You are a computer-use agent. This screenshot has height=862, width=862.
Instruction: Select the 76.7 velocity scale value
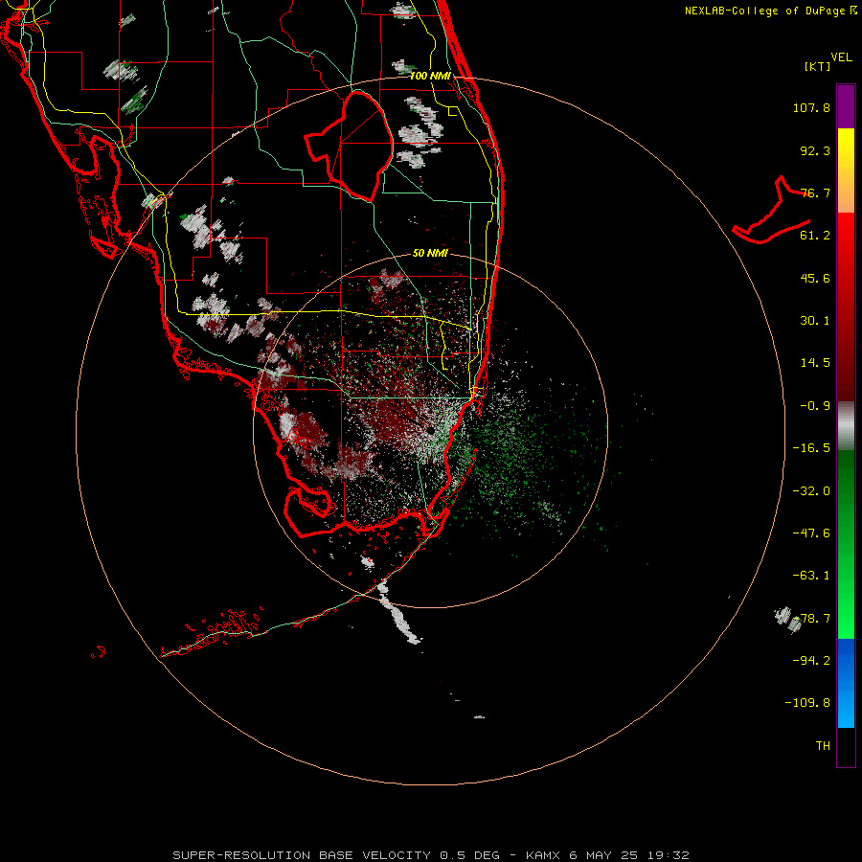point(815,193)
